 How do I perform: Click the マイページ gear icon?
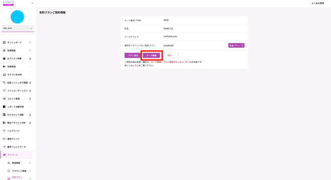(x=4, y=155)
